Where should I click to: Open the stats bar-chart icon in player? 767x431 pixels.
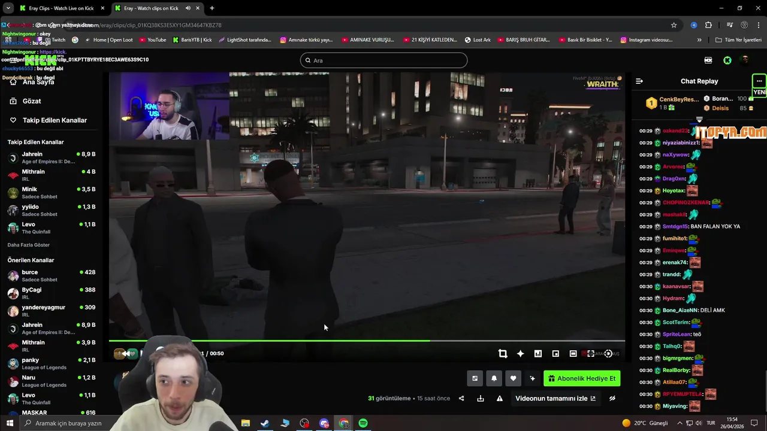538,354
